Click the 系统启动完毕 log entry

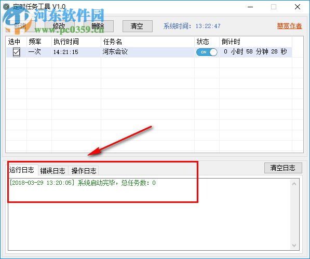(83, 183)
